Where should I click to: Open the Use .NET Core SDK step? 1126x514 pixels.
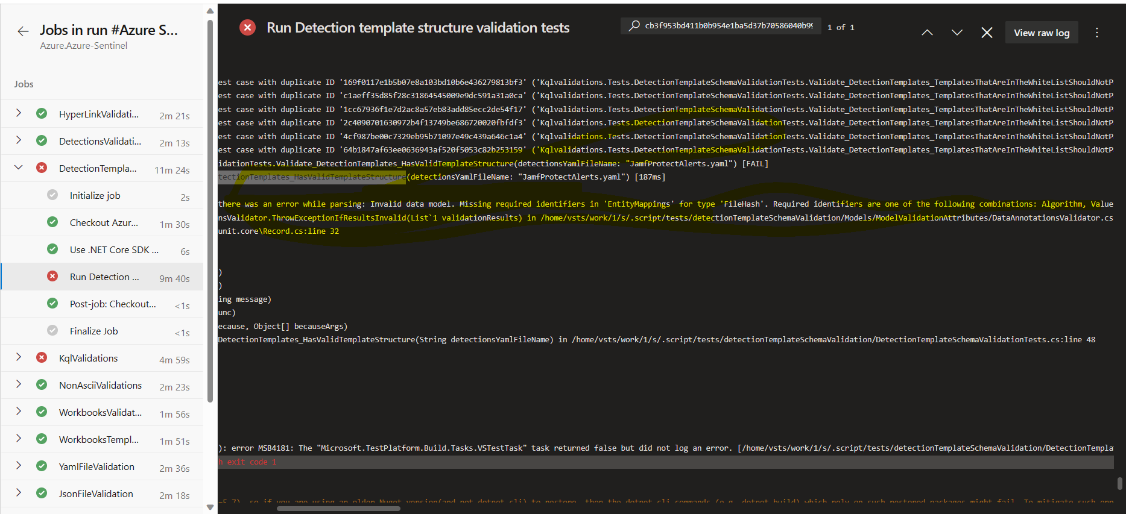(103, 249)
